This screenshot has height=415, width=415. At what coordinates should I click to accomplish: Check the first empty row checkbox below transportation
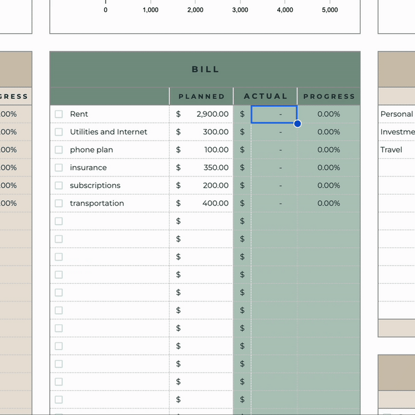coord(59,221)
